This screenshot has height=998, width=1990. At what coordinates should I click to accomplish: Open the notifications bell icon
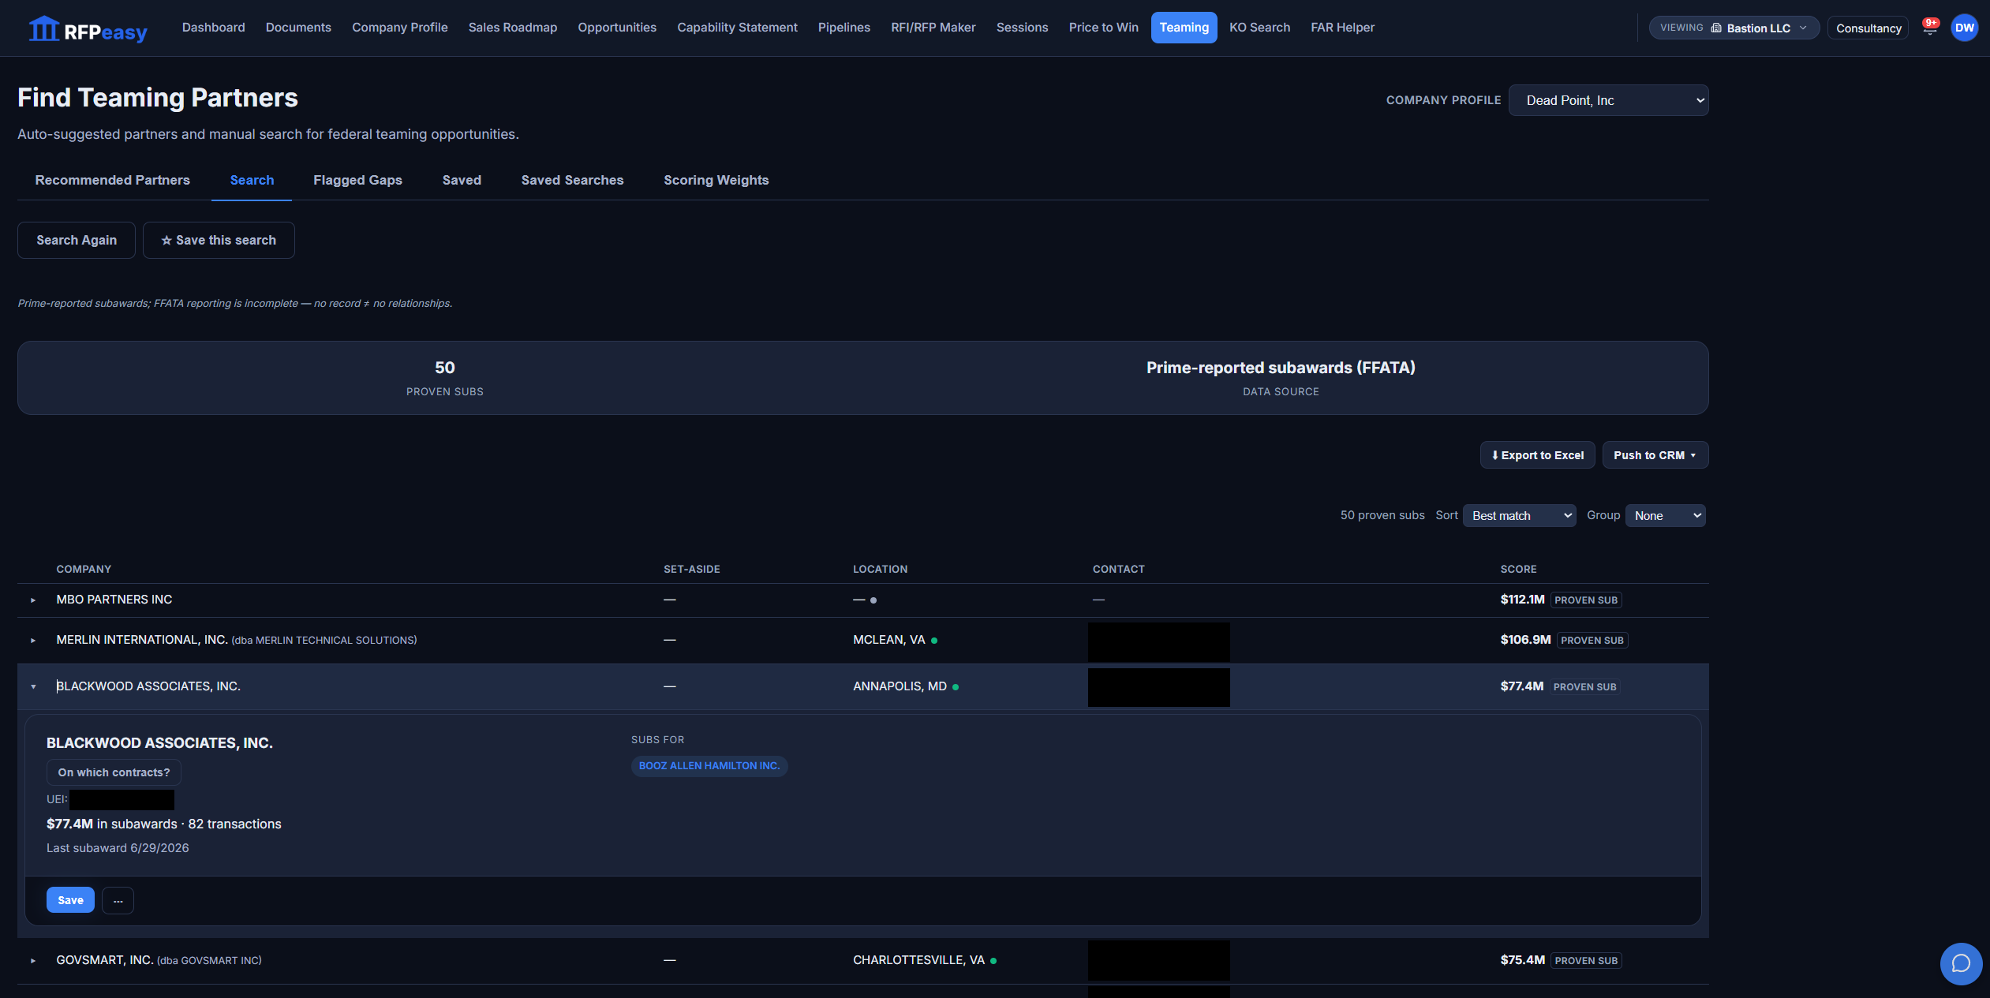(x=1930, y=28)
